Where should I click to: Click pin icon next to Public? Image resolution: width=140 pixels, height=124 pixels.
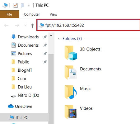click(x=45, y=62)
